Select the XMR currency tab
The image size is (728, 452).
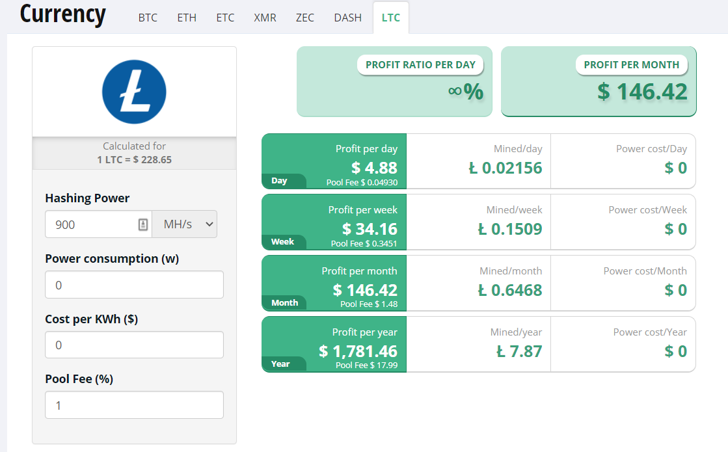[265, 18]
